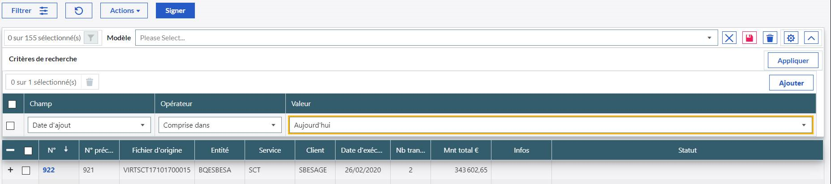The width and height of the screenshot is (831, 184).
Task: Toggle the select-all checkbox in Champ header
Action: click(x=12, y=104)
